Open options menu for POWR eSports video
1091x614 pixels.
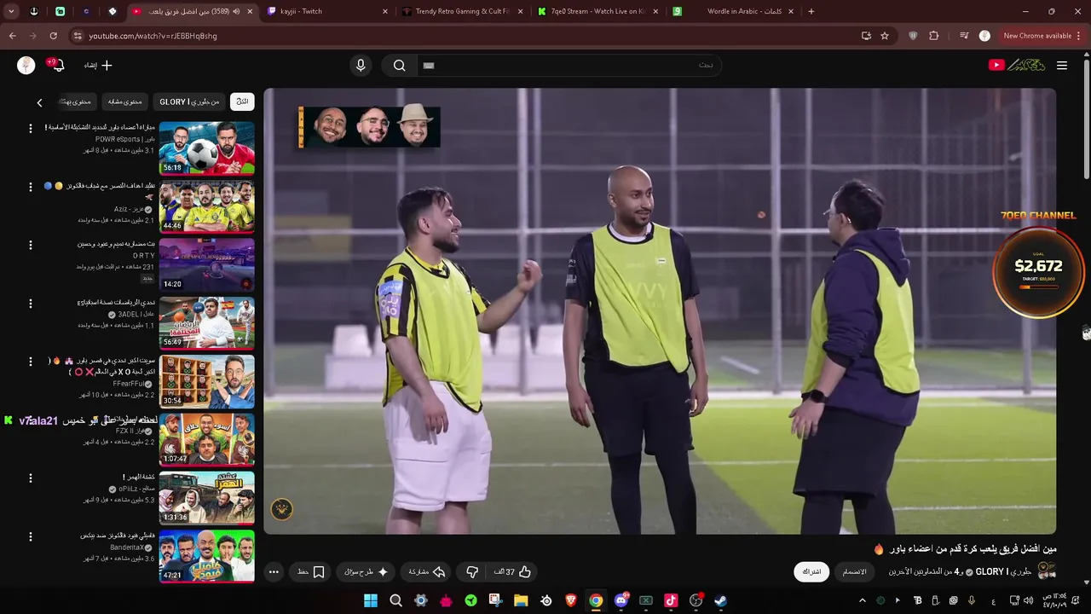point(31,129)
